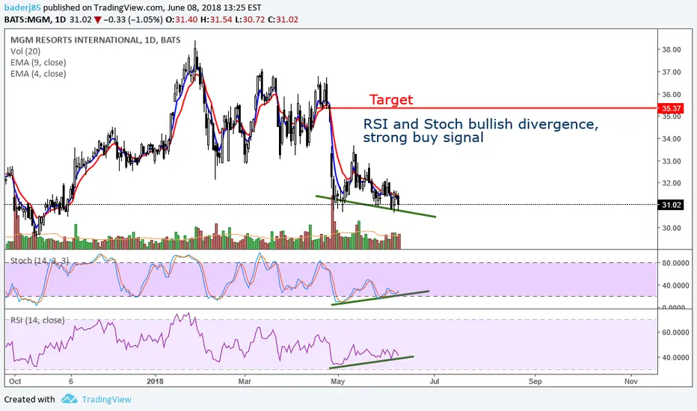Click 'MGM RESORTS INTERNATIONAL, 1D, BATS' title
Viewport: 697px width, 411px height.
point(96,40)
